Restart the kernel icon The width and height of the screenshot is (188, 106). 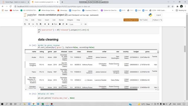pyautogui.click(x=63, y=24)
